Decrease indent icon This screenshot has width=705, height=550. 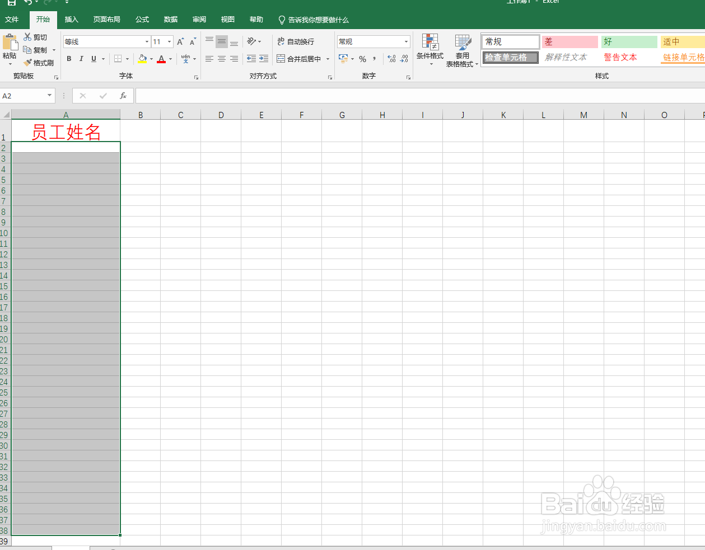click(x=251, y=59)
